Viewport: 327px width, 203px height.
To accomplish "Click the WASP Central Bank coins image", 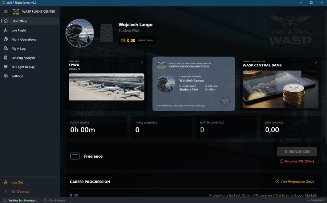I will pyautogui.click(x=280, y=89).
